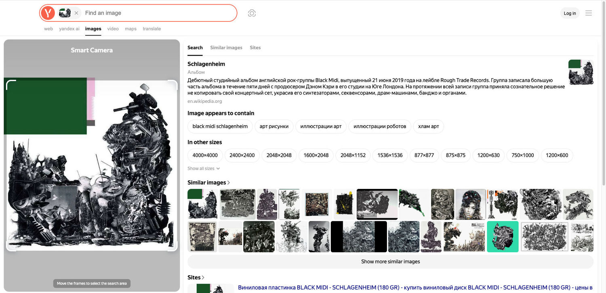606x293 pixels.
Task: Choose the 875×875 size
Action: [x=456, y=155]
